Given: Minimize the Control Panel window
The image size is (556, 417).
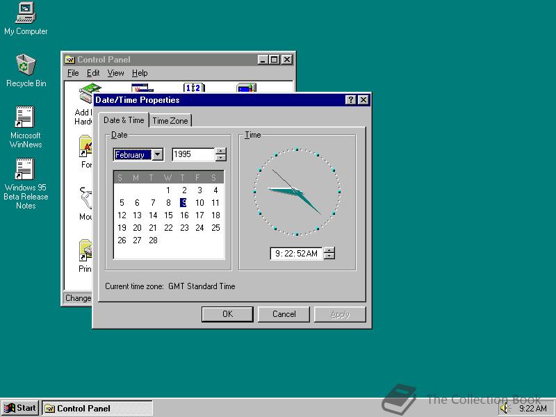Looking at the screenshot, I should [x=263, y=60].
